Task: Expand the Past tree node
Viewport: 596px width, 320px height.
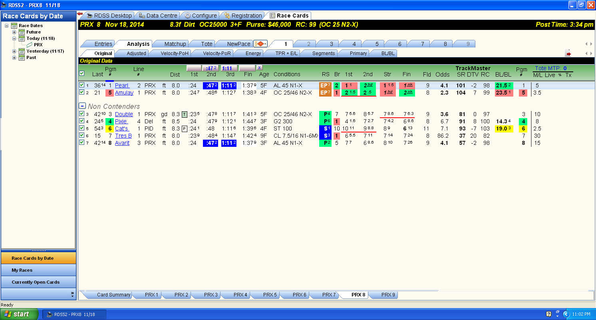Action: pyautogui.click(x=14, y=57)
